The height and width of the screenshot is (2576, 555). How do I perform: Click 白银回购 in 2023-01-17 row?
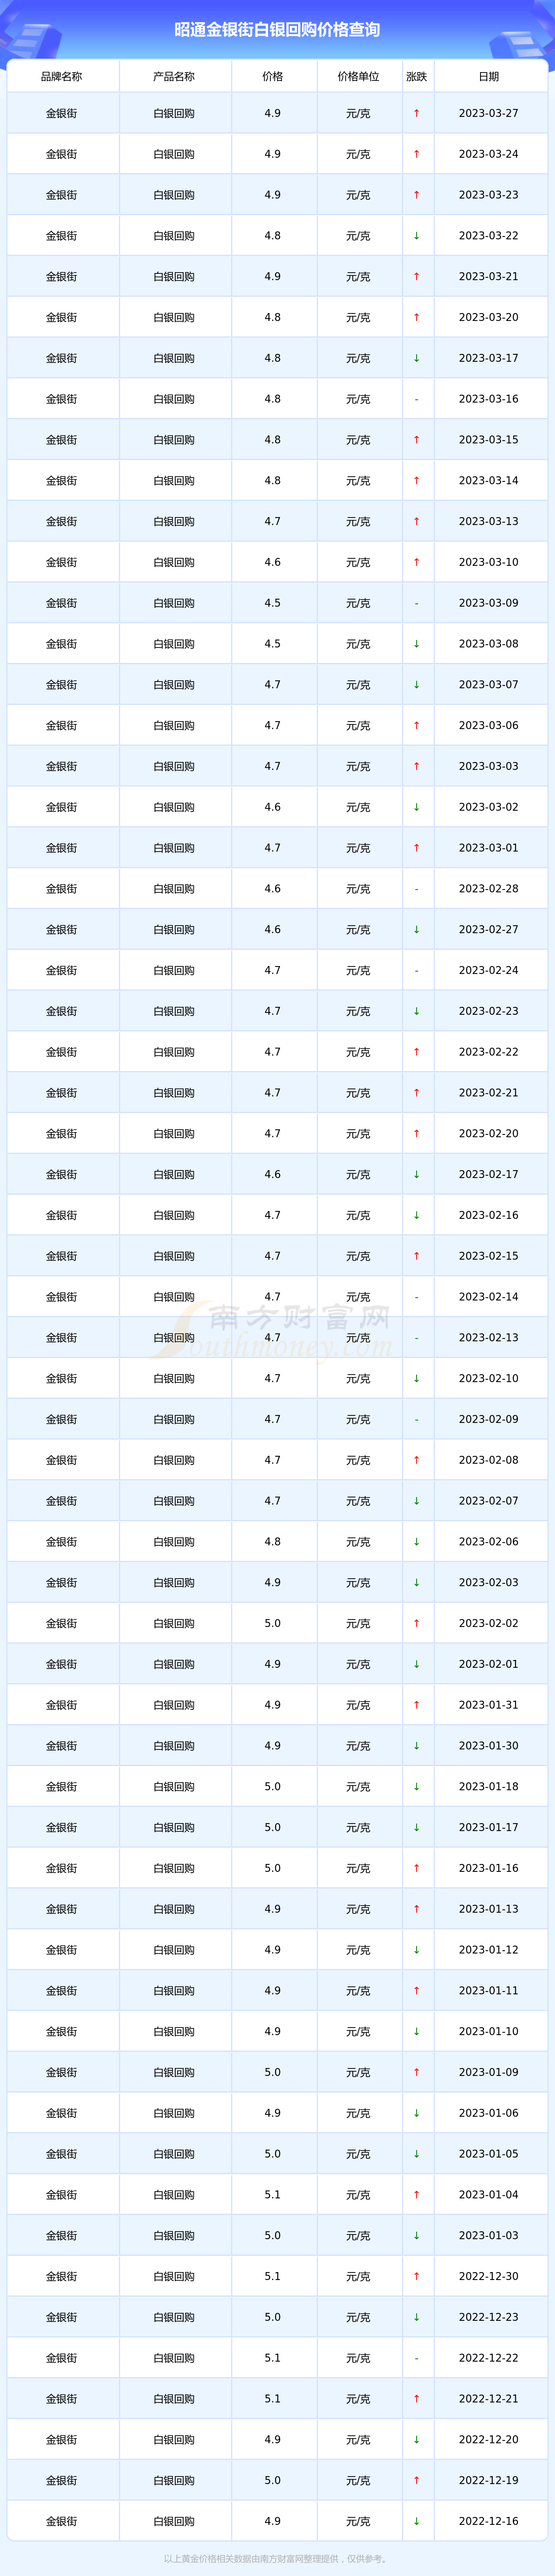click(x=174, y=1828)
